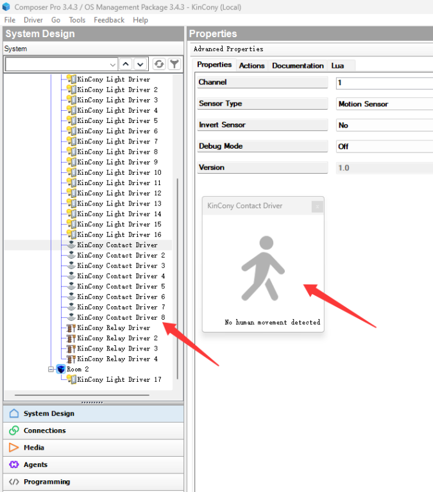Open the Driver menu
The height and width of the screenshot is (492, 433).
click(33, 20)
